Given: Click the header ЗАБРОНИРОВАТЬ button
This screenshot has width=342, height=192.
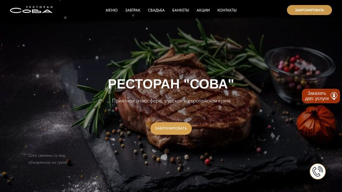Looking at the screenshot, I should (309, 10).
